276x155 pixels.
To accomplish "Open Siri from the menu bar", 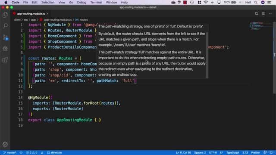I will coord(263,2).
